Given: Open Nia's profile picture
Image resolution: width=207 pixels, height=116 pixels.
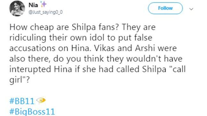Looking at the screenshot, I should point(17,8).
